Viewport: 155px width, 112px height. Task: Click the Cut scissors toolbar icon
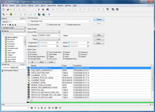[x=39, y=10]
